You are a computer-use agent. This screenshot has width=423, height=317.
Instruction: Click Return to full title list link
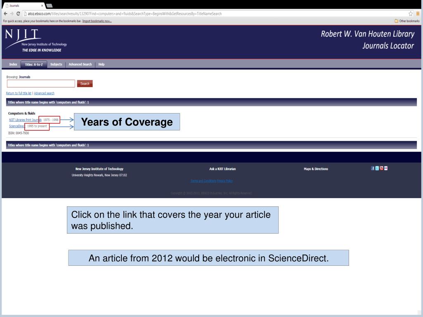click(x=19, y=93)
